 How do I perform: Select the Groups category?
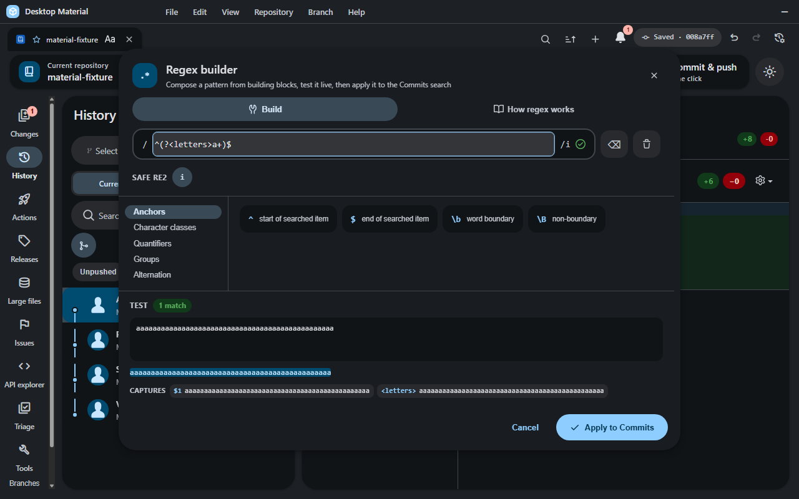(x=173, y=259)
